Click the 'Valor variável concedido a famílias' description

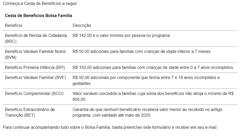(153, 96)
